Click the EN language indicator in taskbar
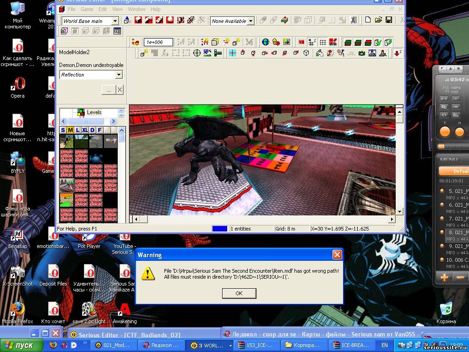 [384, 346]
